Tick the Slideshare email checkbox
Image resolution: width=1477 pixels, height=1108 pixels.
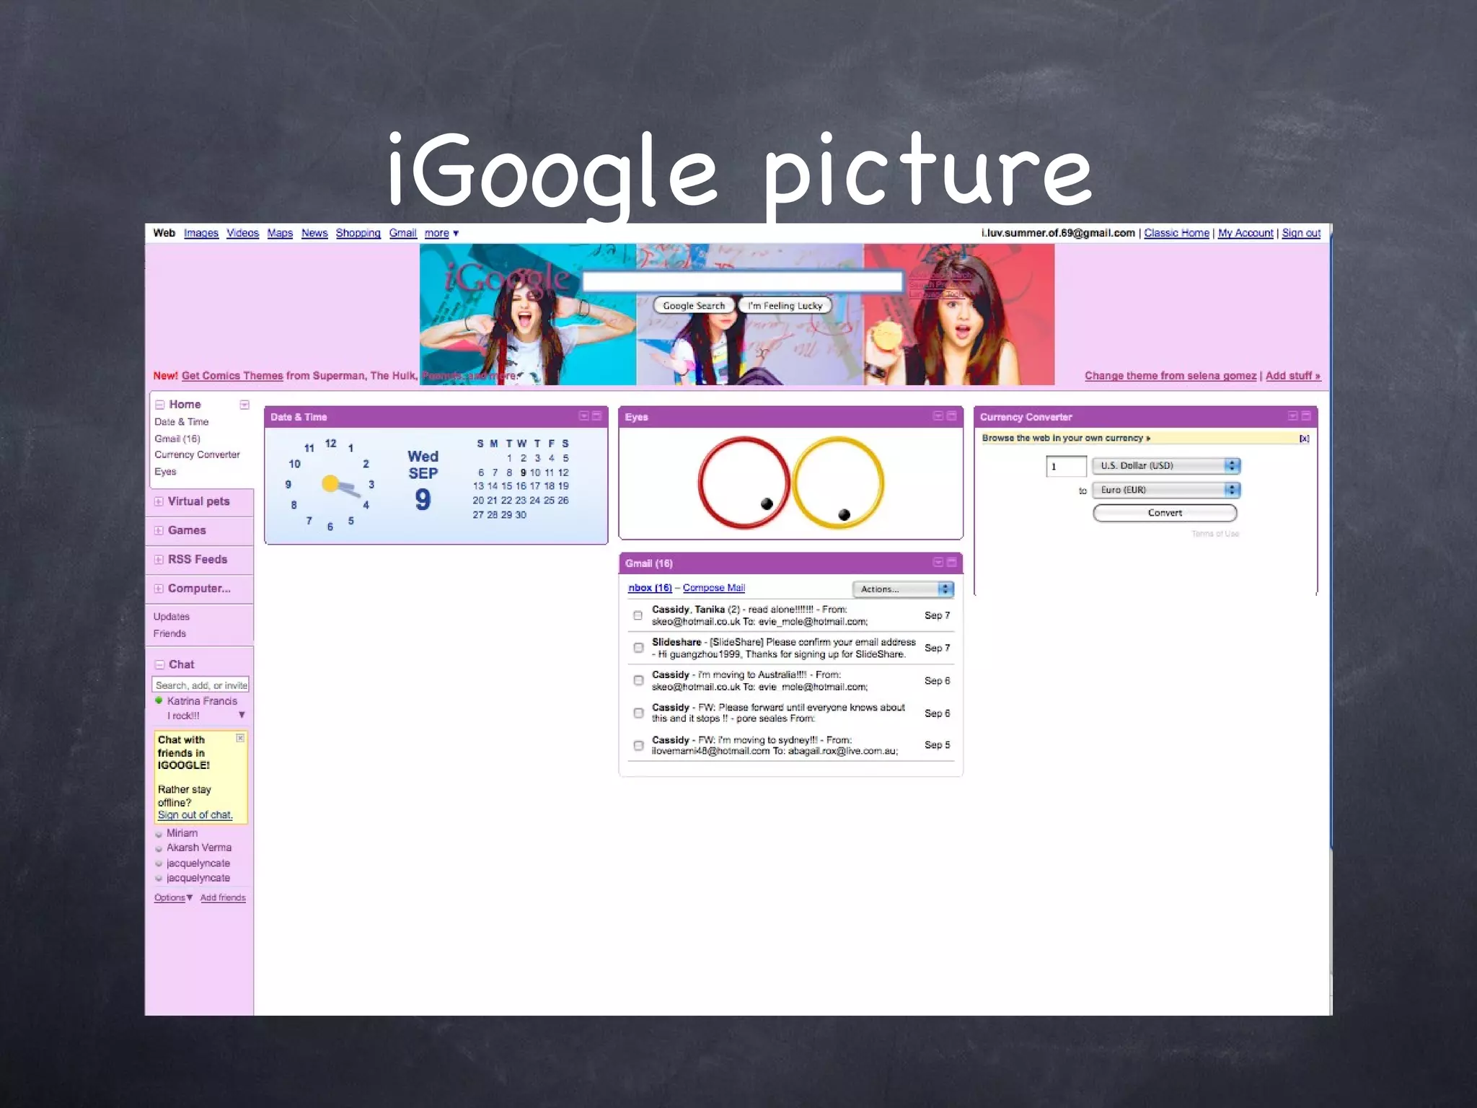click(x=638, y=648)
